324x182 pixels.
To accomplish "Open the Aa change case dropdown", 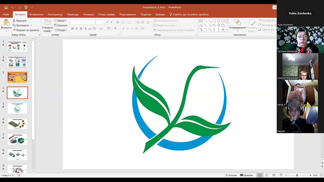I will point(101,29).
